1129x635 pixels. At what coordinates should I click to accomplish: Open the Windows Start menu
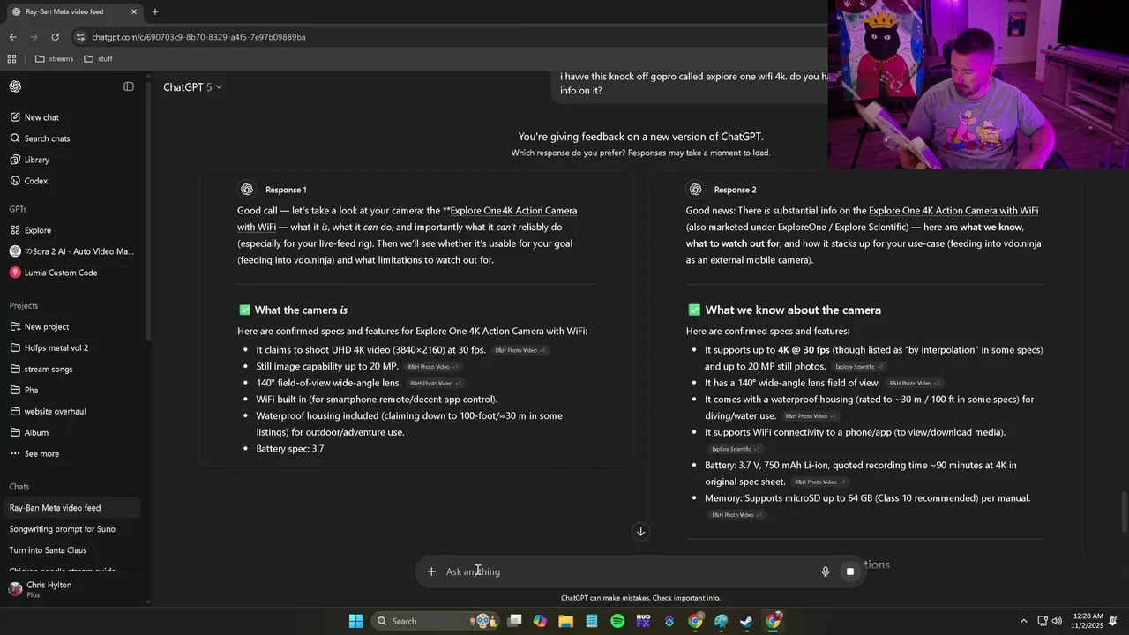(x=355, y=621)
